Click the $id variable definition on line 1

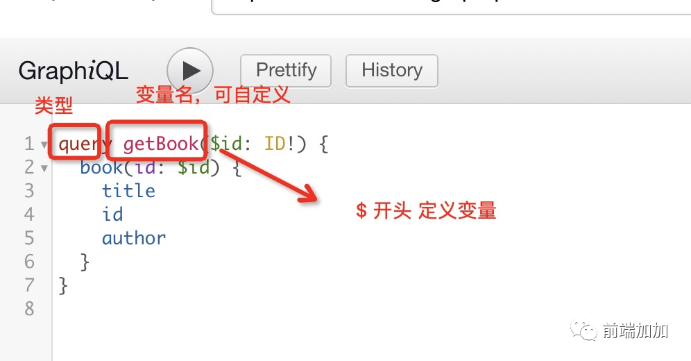click(x=226, y=144)
